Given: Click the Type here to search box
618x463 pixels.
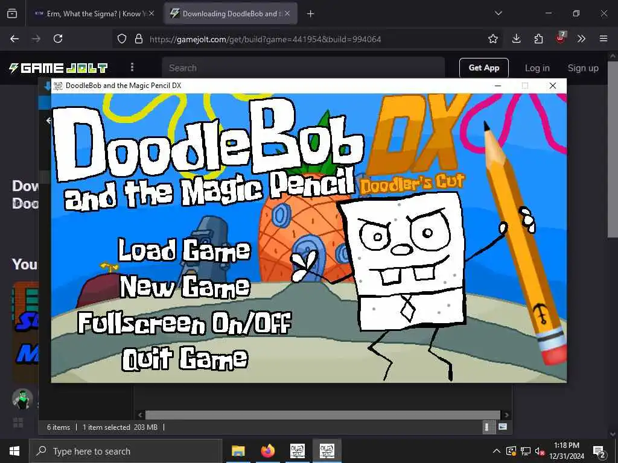Looking at the screenshot, I should tap(126, 451).
